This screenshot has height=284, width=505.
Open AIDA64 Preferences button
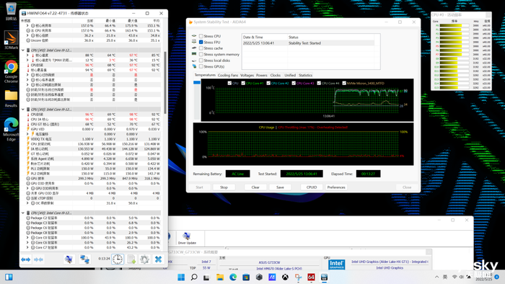[x=336, y=187]
